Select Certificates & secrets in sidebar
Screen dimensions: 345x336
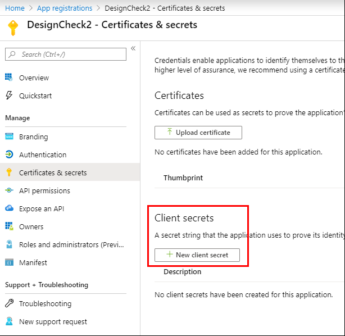pyautogui.click(x=70, y=172)
